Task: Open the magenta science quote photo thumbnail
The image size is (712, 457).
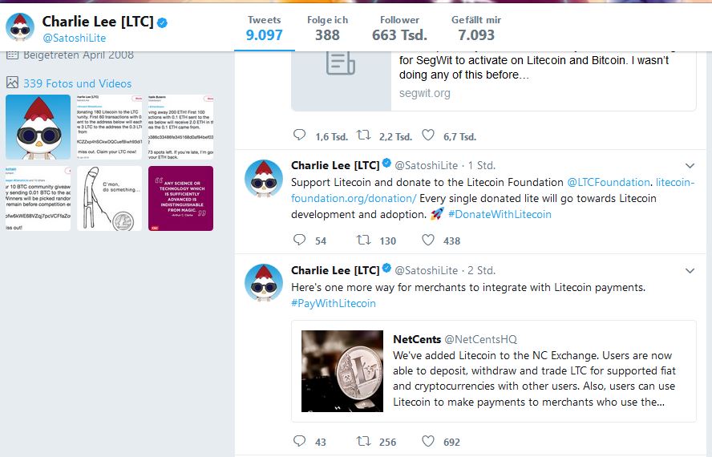Action: pyautogui.click(x=180, y=198)
